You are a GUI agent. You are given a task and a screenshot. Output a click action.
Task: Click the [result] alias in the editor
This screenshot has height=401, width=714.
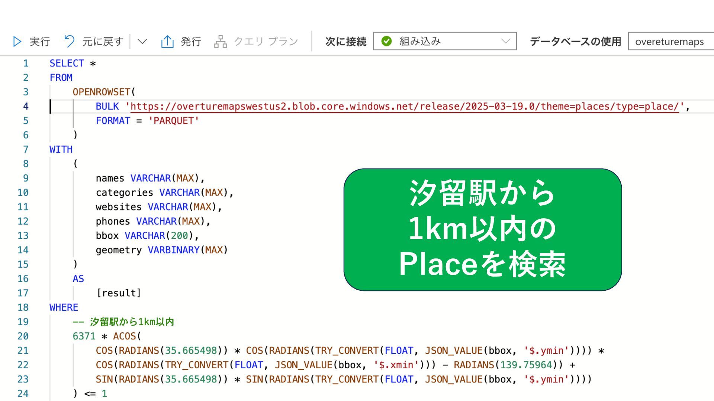point(119,293)
